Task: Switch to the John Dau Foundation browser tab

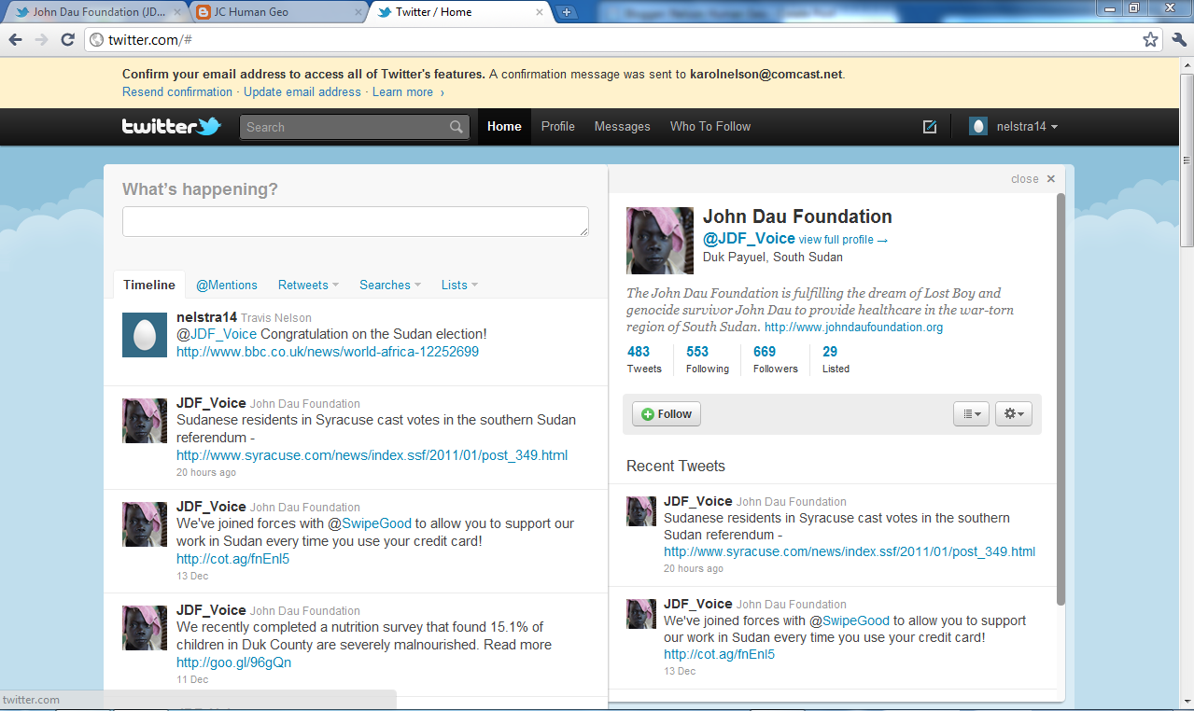Action: (x=97, y=12)
